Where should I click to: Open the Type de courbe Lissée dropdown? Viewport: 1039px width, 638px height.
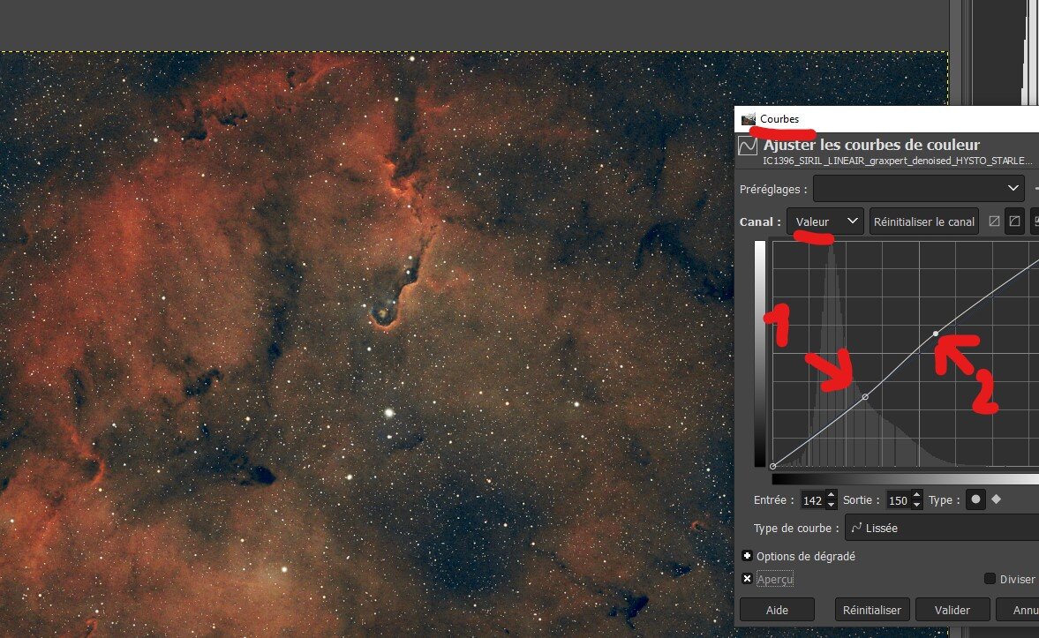coord(942,528)
